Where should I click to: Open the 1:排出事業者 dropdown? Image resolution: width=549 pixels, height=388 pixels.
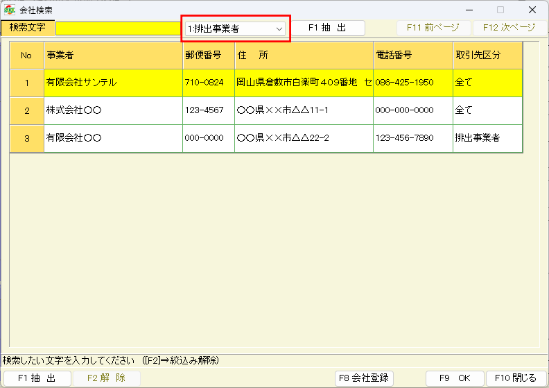pyautogui.click(x=235, y=28)
